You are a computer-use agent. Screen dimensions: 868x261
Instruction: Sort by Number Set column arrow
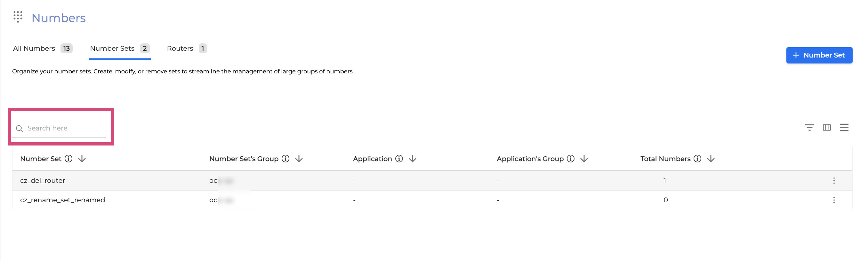82,159
